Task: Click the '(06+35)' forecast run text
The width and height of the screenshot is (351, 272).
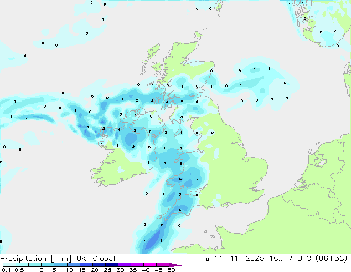Action: pos(332,259)
